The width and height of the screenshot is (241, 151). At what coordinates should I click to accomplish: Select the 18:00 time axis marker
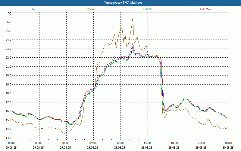pos(174,143)
